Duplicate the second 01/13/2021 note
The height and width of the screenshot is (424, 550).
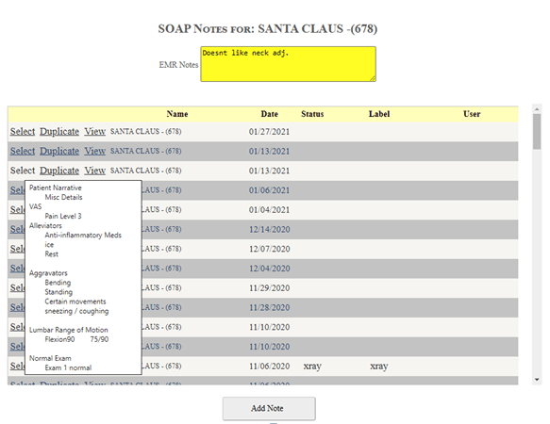point(59,171)
